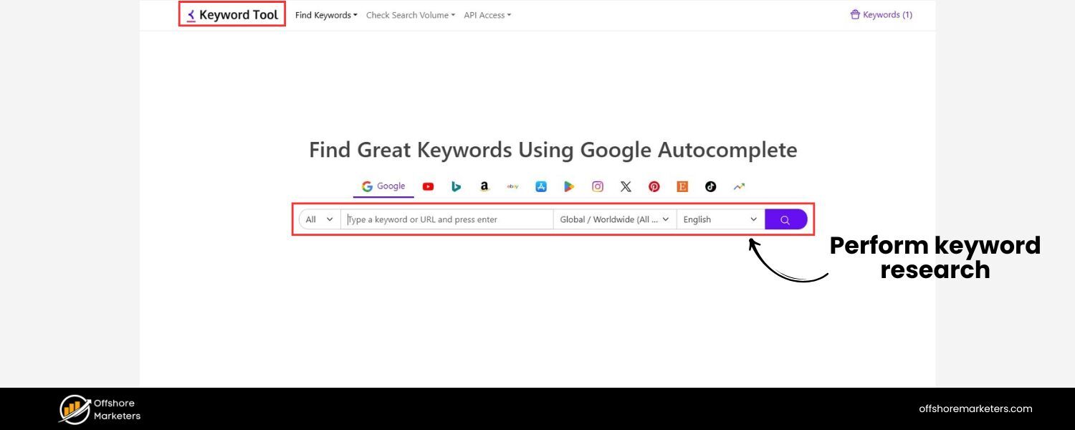
Task: Choose the Etsy platform icon
Action: click(x=682, y=186)
